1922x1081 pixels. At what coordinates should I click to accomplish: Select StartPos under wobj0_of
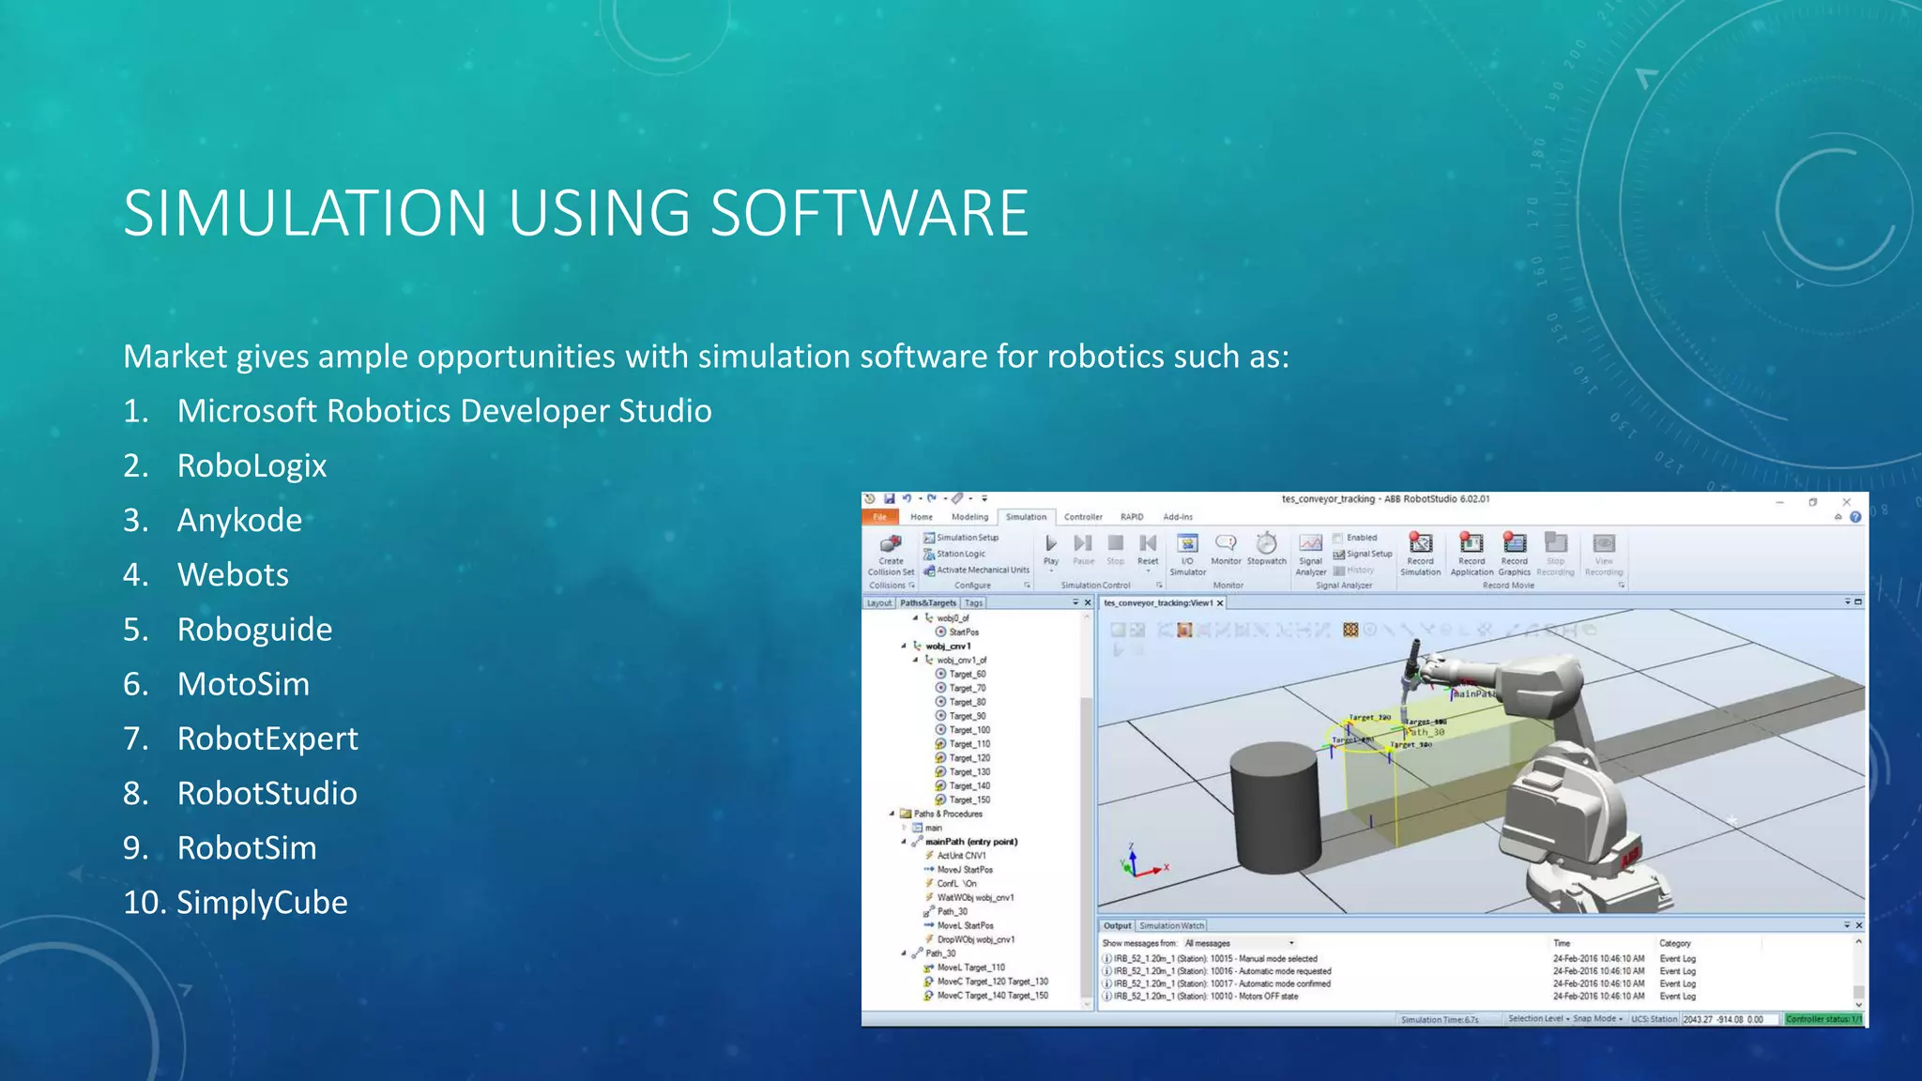[956, 632]
